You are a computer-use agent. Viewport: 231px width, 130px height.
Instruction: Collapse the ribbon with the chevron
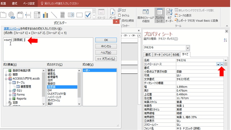(x=227, y=26)
